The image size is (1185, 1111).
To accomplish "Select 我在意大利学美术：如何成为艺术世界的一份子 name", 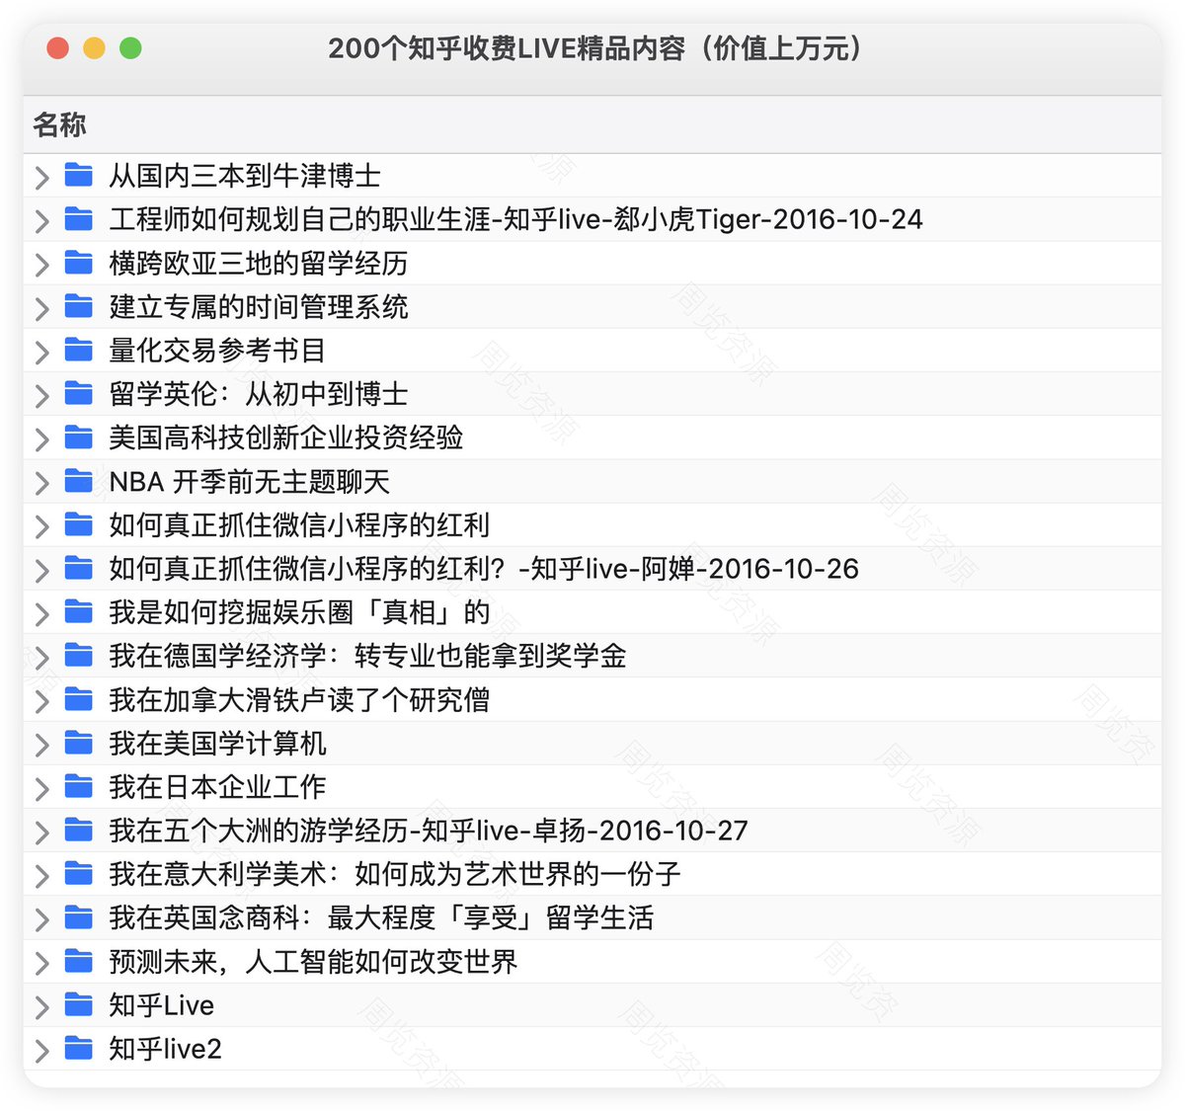I will point(395,874).
